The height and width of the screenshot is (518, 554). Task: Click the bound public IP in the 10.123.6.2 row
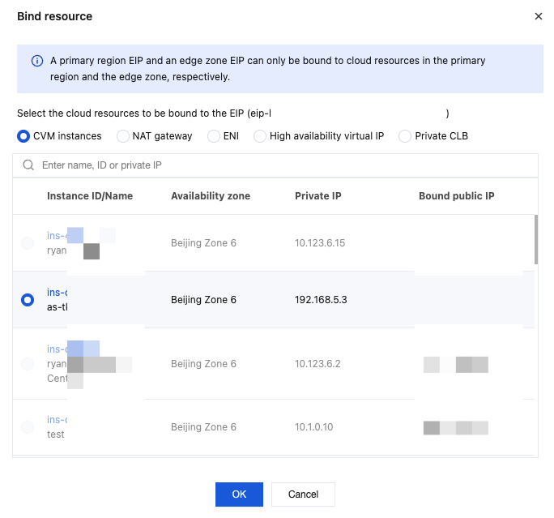click(456, 365)
